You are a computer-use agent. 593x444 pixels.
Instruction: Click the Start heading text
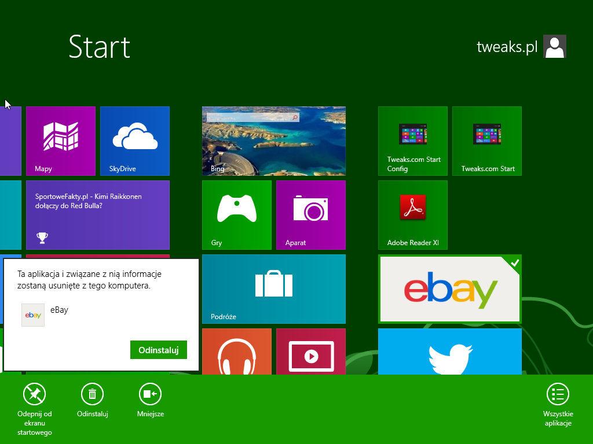[100, 47]
